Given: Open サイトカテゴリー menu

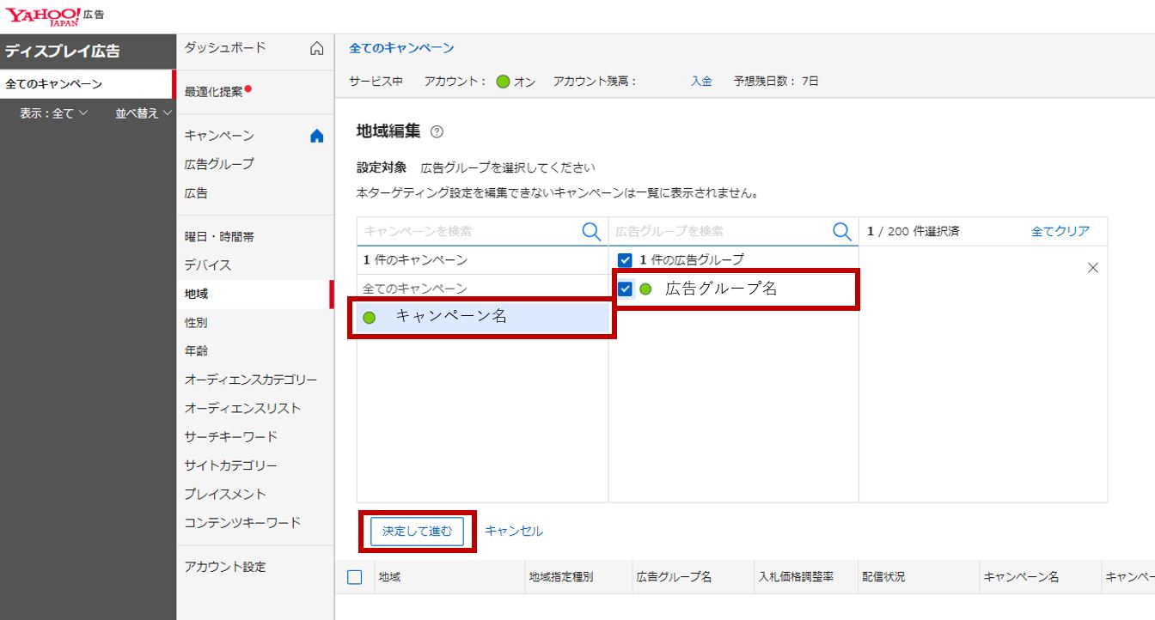Looking at the screenshot, I should (x=230, y=465).
